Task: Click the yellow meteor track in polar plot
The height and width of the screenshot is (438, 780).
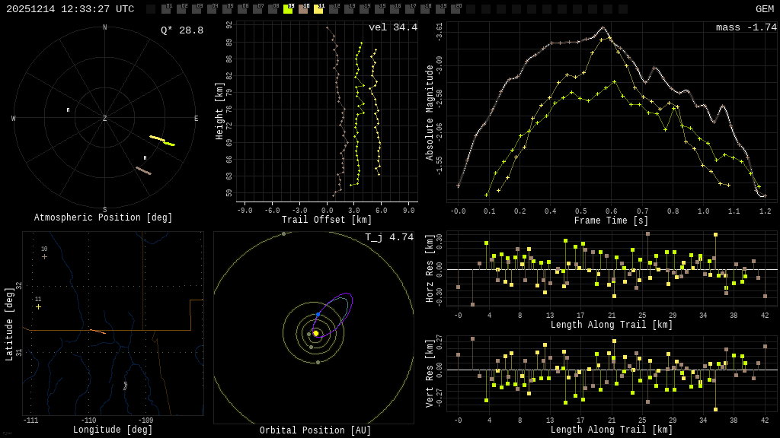Action: (162, 140)
